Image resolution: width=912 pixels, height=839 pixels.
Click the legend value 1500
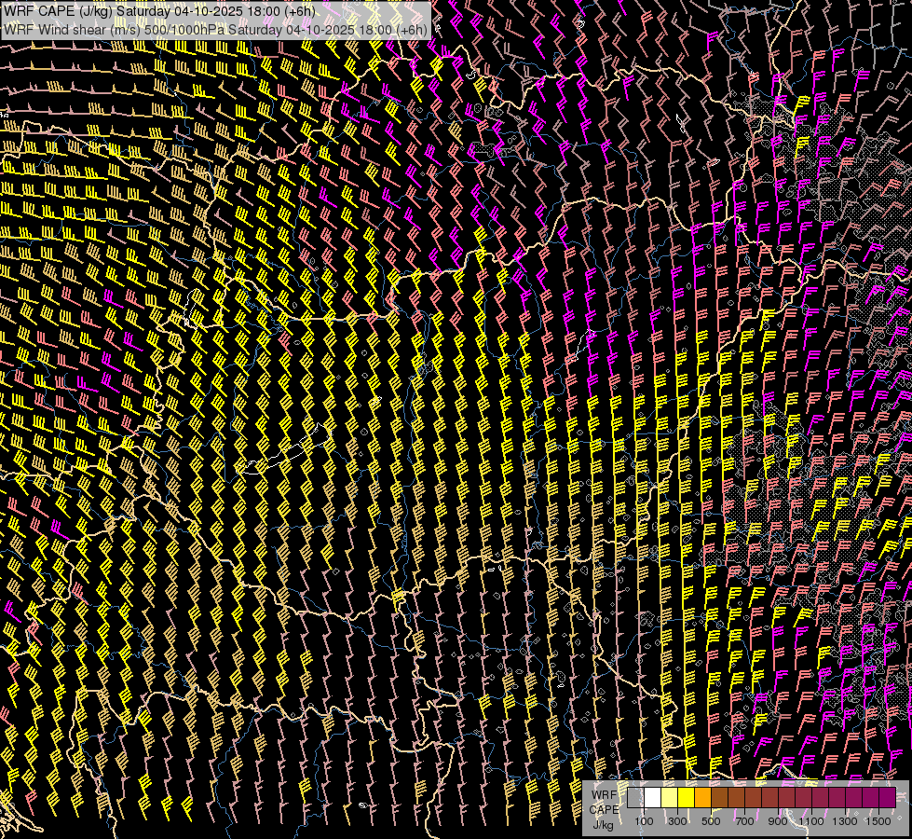pos(878,821)
